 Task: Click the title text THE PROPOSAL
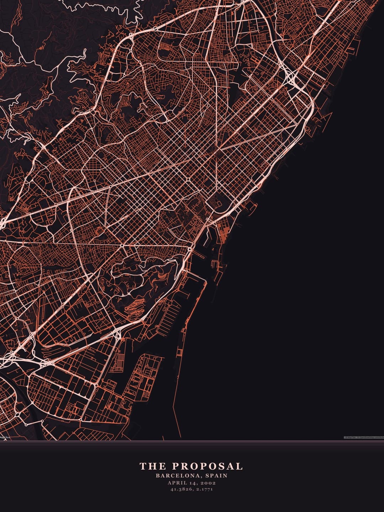point(191,466)
